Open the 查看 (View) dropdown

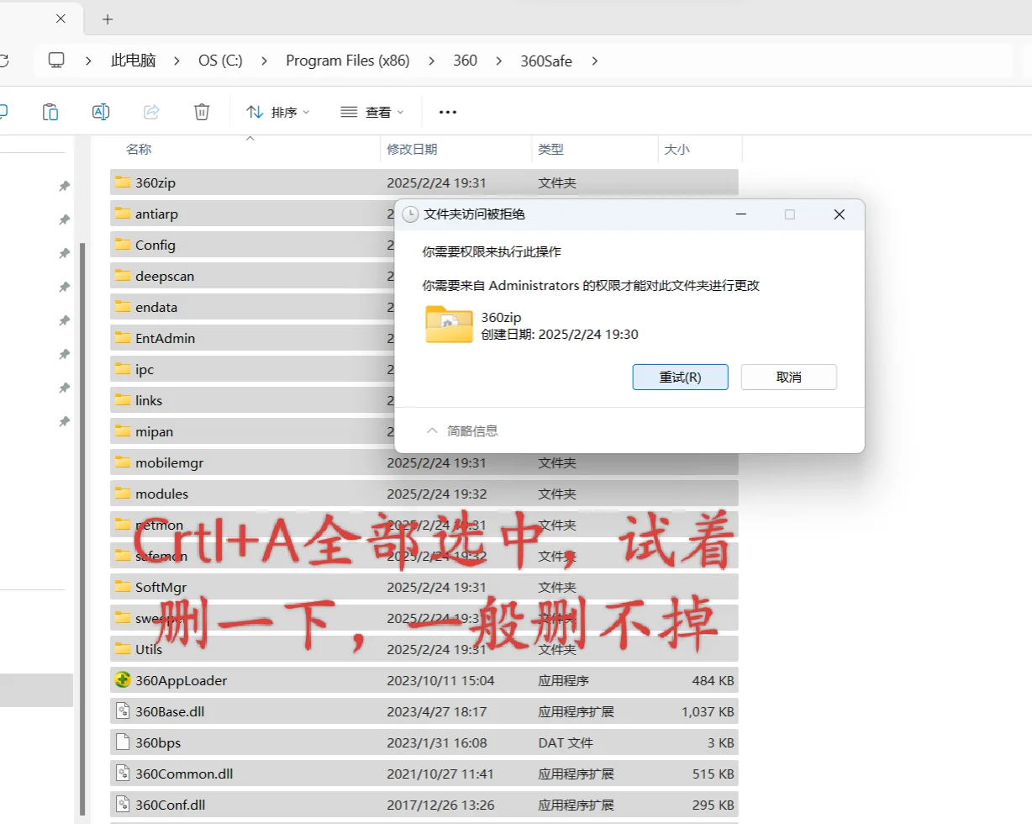(x=372, y=111)
